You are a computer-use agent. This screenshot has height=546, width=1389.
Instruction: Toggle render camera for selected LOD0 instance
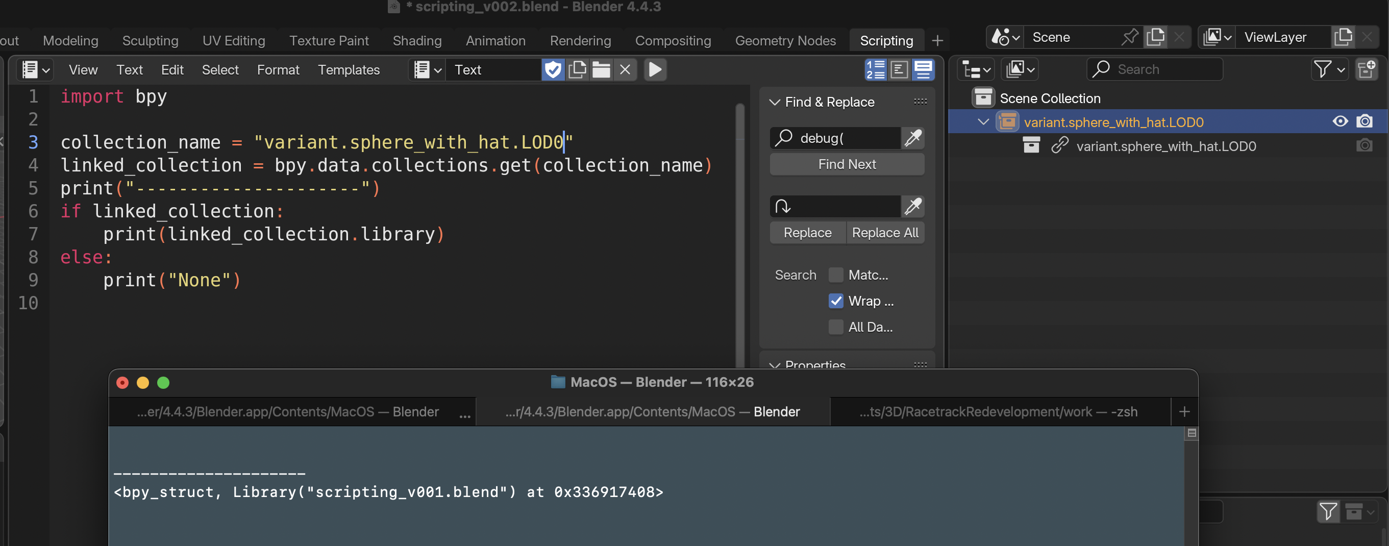coord(1365,121)
